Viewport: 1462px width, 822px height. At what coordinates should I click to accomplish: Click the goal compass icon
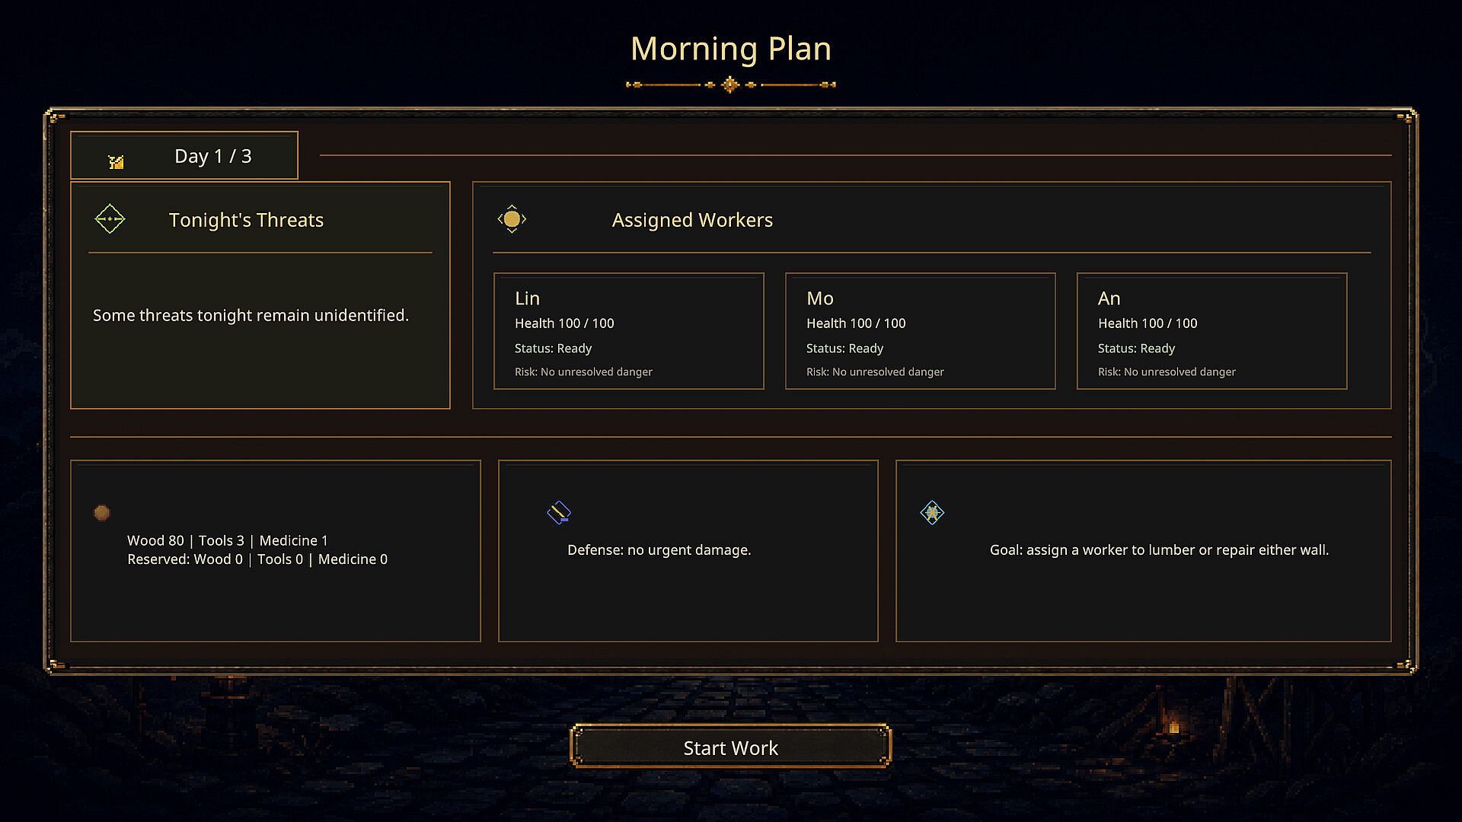932,513
